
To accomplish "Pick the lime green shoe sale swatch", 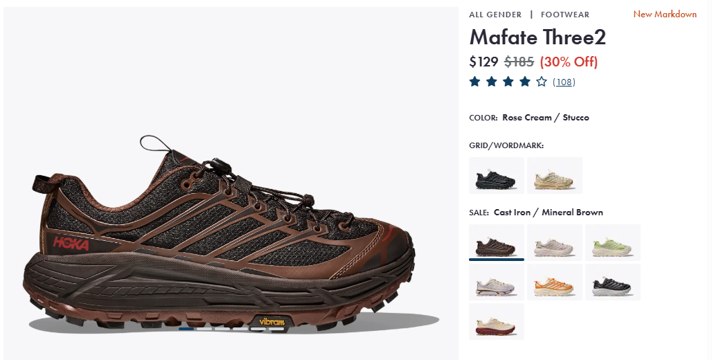I will pos(612,242).
